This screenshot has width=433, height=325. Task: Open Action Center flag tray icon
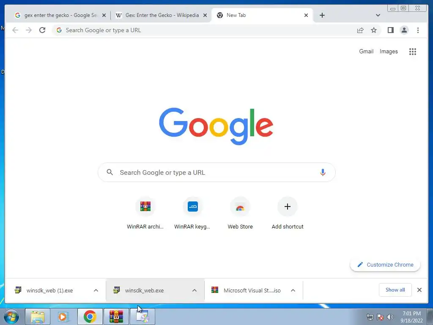click(x=380, y=317)
